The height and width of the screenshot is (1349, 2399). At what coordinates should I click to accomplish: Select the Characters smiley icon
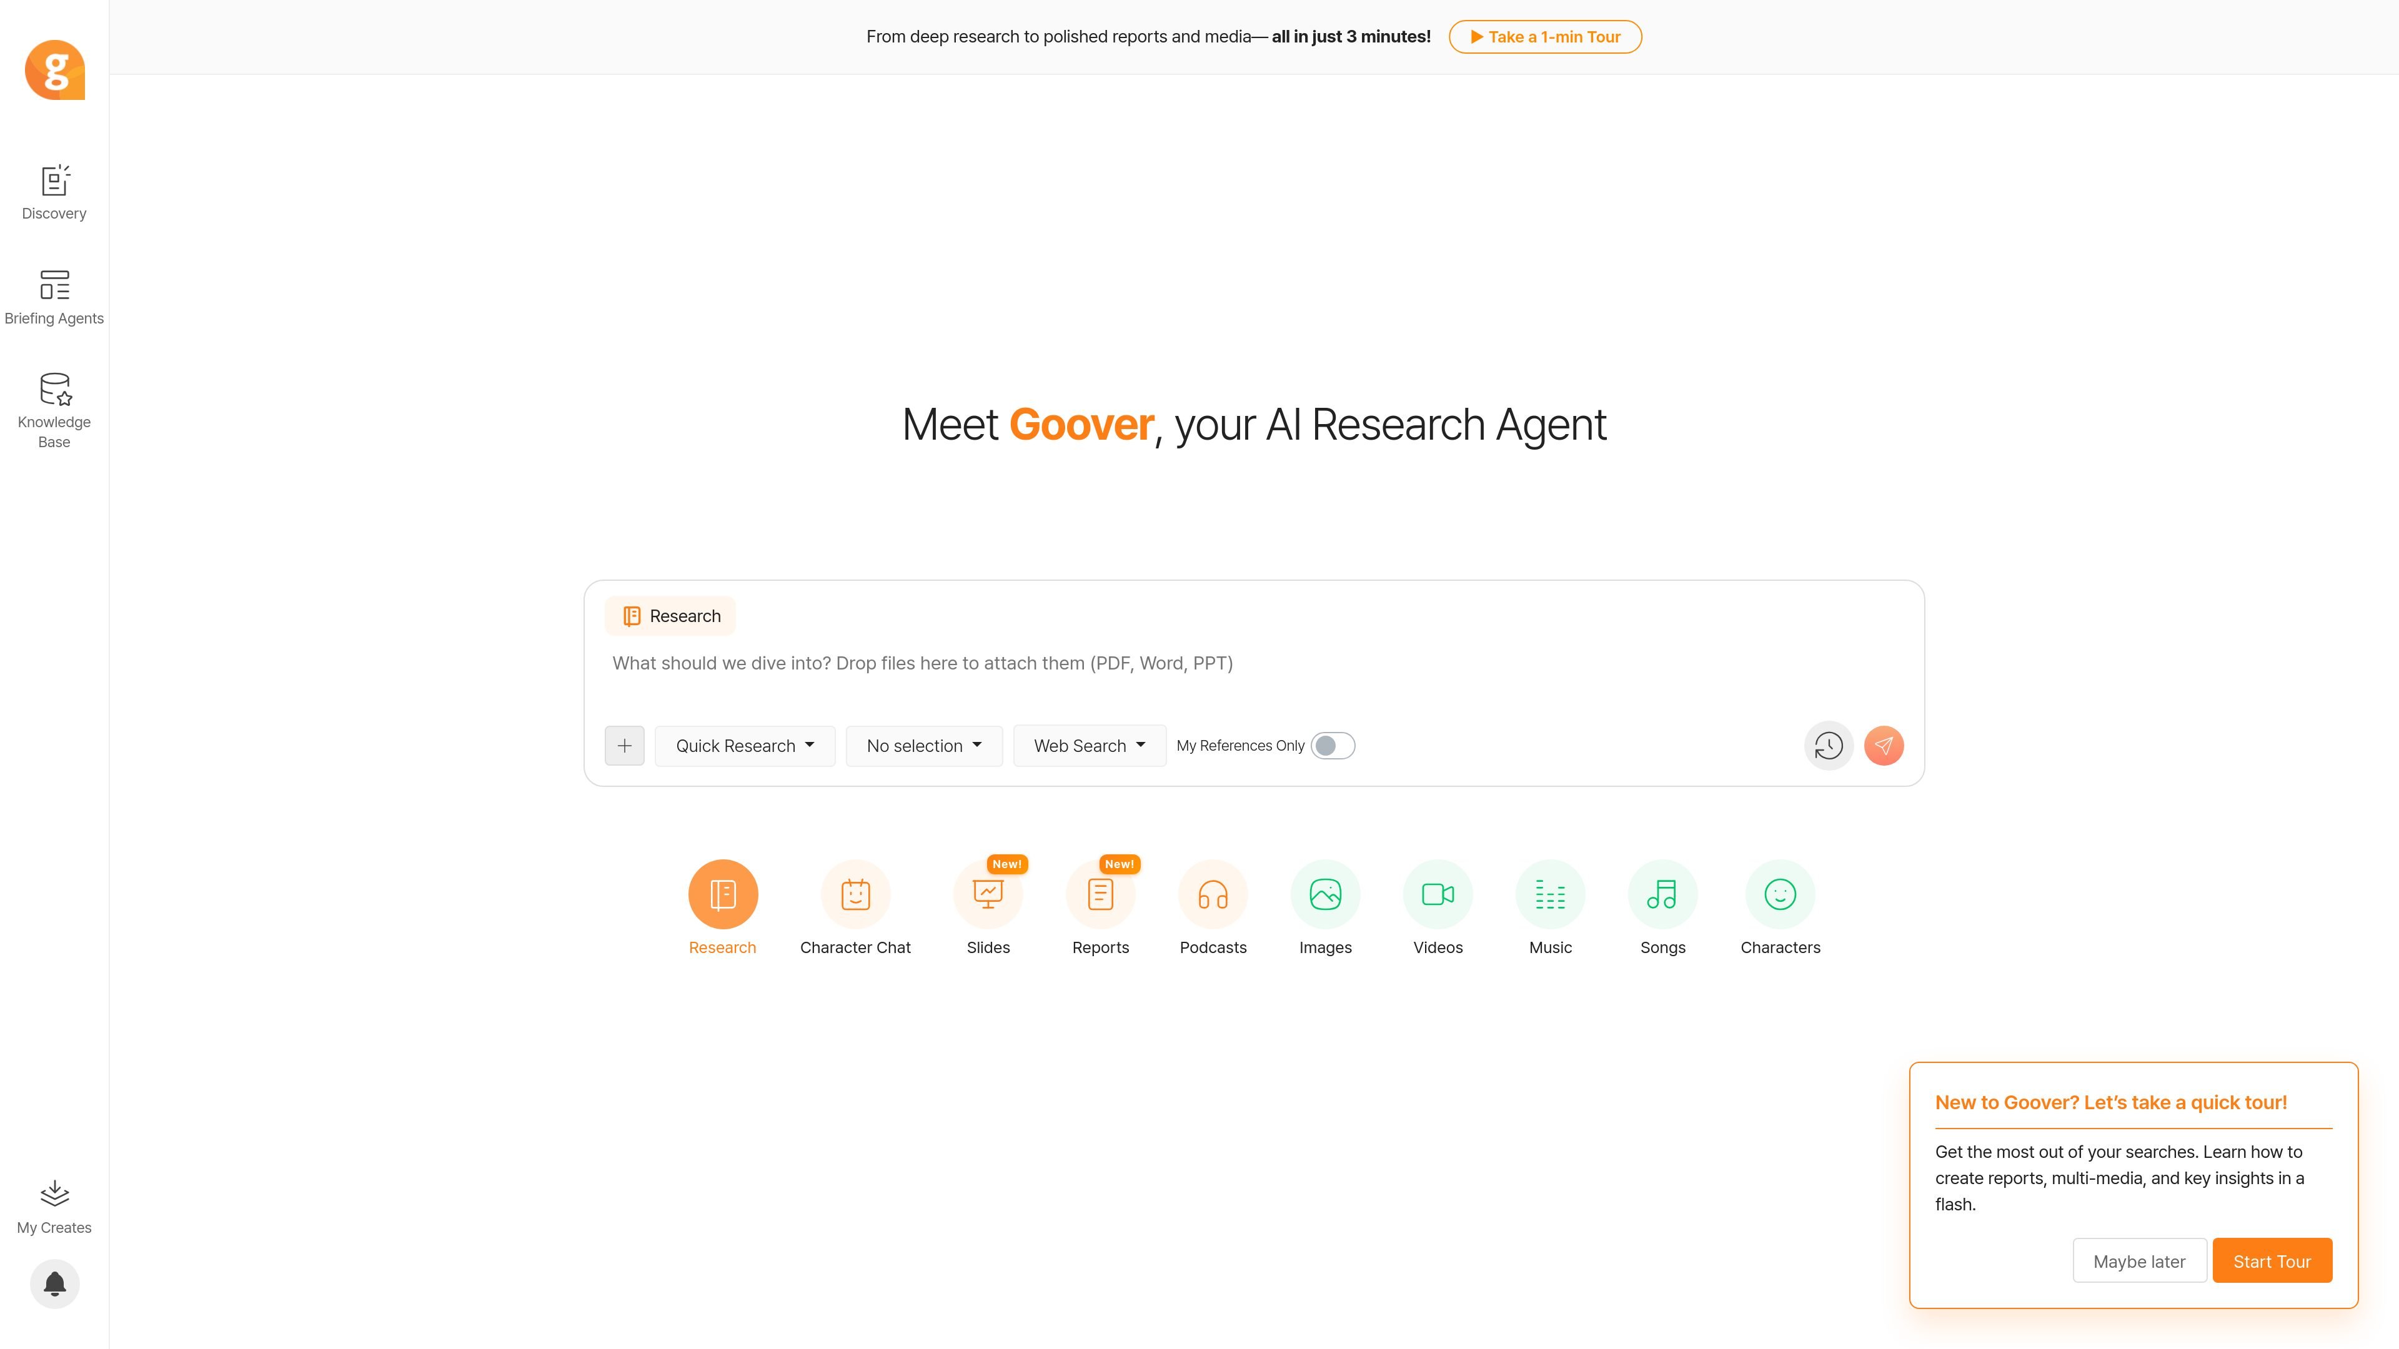pos(1780,895)
